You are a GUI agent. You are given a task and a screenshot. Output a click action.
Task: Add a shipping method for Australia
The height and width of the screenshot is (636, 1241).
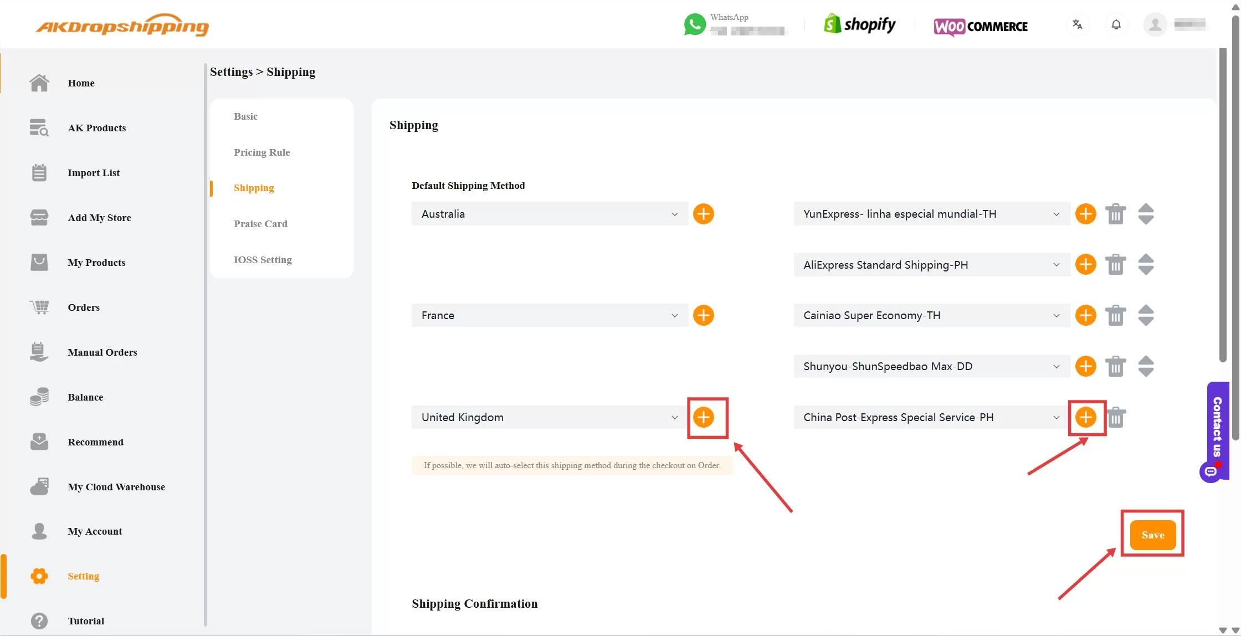pyautogui.click(x=704, y=214)
